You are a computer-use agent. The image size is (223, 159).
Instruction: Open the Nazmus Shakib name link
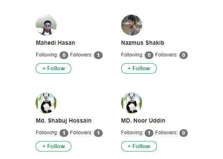[x=143, y=43]
